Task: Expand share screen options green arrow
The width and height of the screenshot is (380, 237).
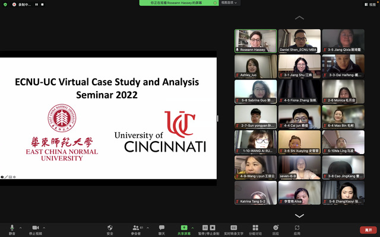Action: (192, 228)
